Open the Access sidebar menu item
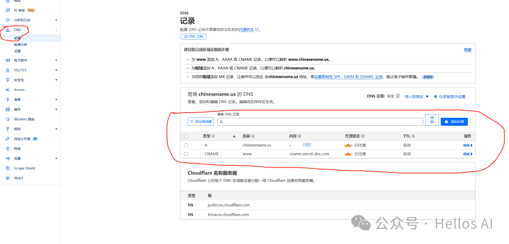509x244 pixels. click(x=19, y=89)
